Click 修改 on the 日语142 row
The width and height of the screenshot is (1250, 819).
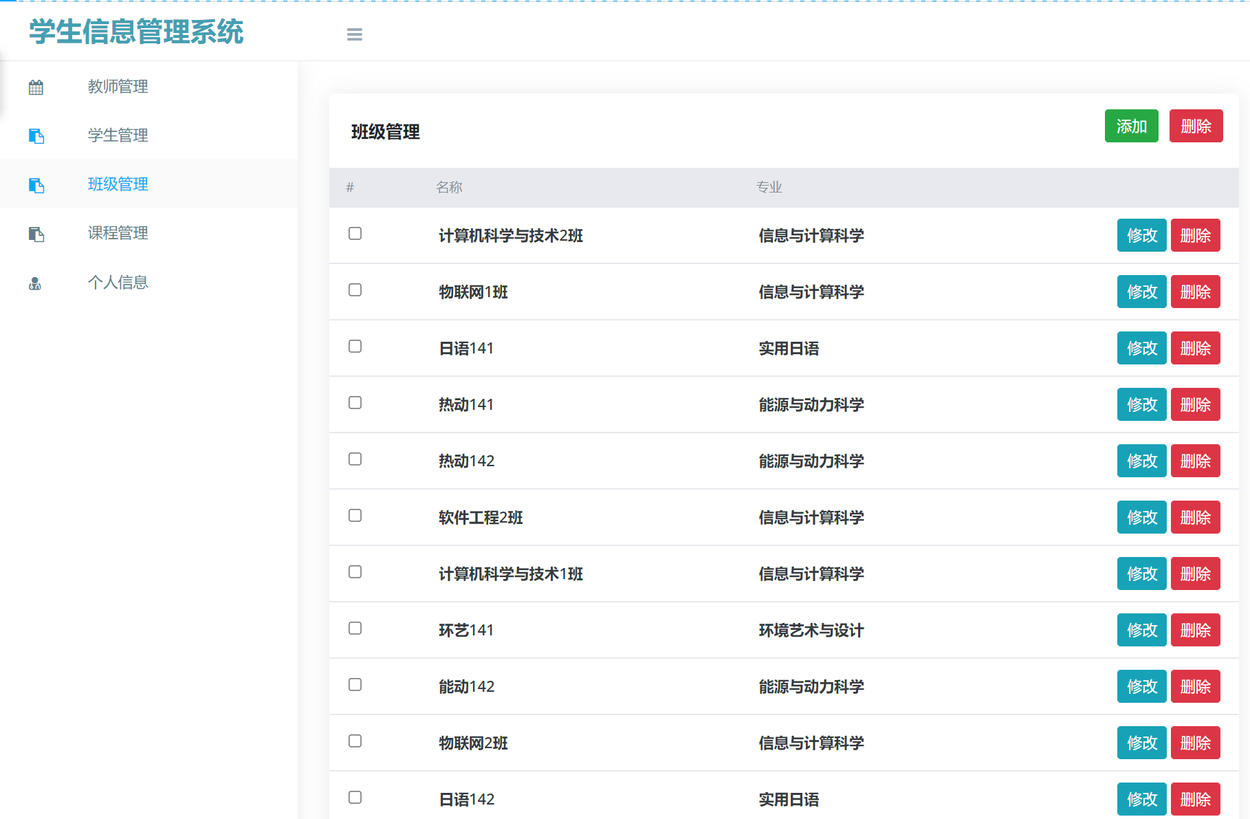[x=1141, y=798]
